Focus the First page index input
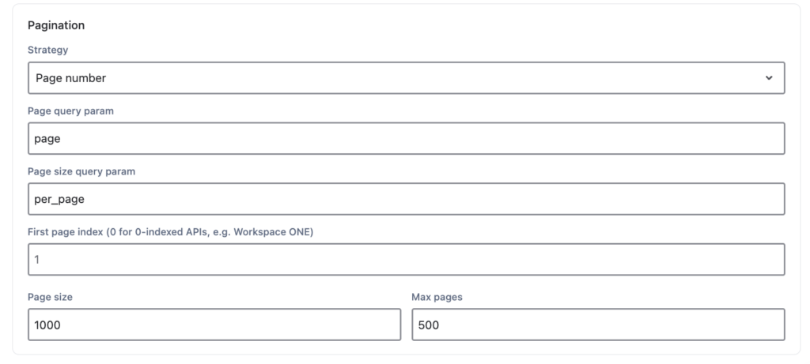 407,259
